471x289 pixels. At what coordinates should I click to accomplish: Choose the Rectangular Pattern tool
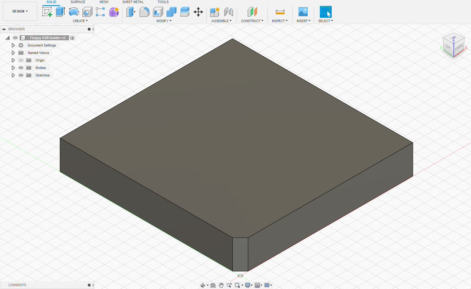[100, 12]
